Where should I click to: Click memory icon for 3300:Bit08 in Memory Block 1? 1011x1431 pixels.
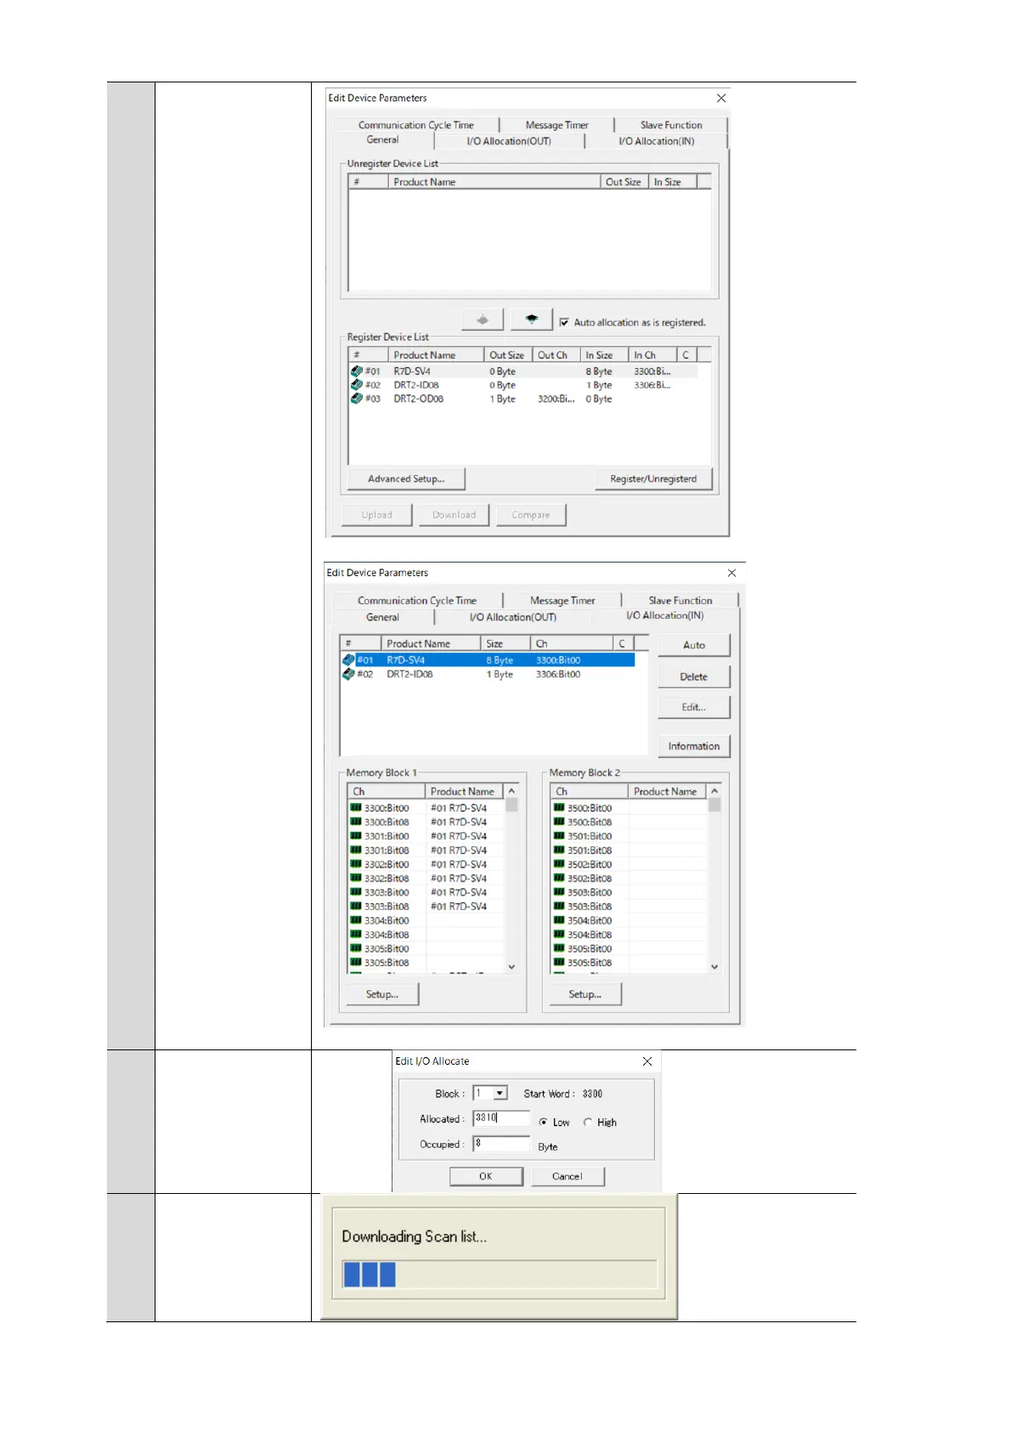[x=356, y=822]
